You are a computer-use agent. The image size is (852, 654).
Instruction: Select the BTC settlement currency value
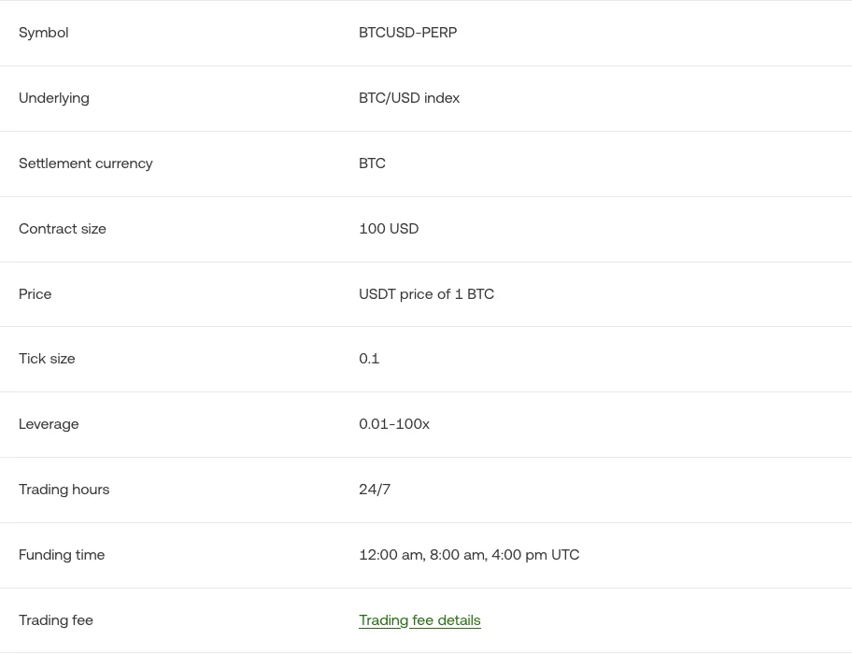[x=372, y=163]
